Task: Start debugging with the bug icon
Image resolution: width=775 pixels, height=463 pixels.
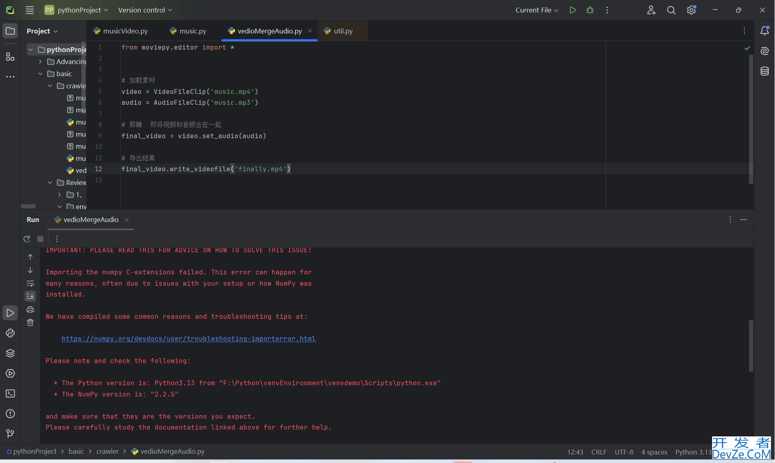Action: coord(590,10)
